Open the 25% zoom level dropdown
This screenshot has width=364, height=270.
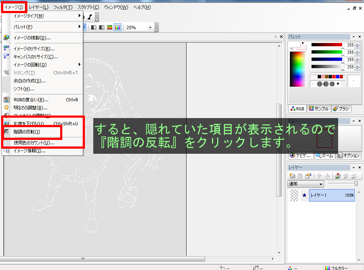(150, 27)
